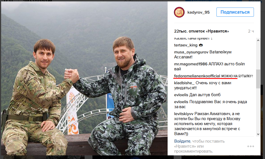Open the mr.magomed1986 commenter profile
265x159 pixels.
pos(191,64)
